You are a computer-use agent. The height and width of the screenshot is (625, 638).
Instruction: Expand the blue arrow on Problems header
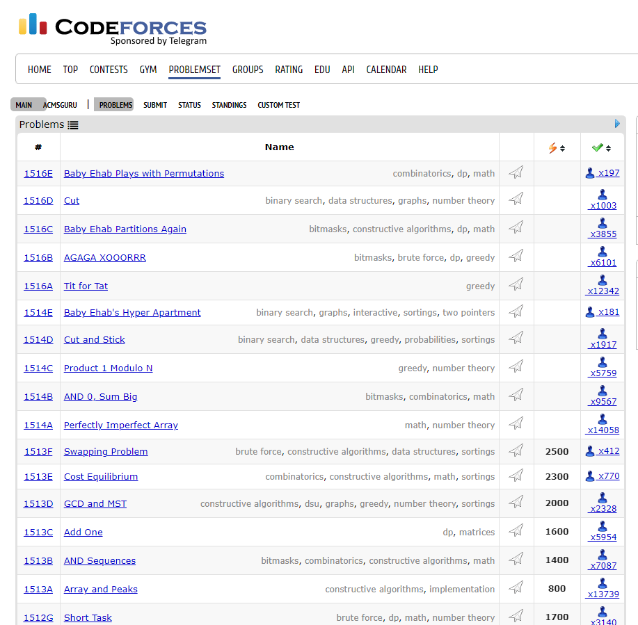point(617,124)
